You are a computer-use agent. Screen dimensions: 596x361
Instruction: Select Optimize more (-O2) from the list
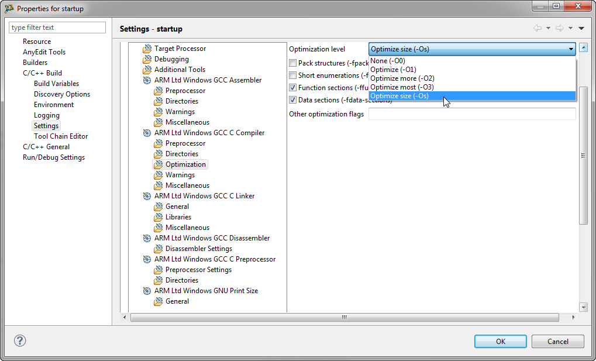click(402, 78)
